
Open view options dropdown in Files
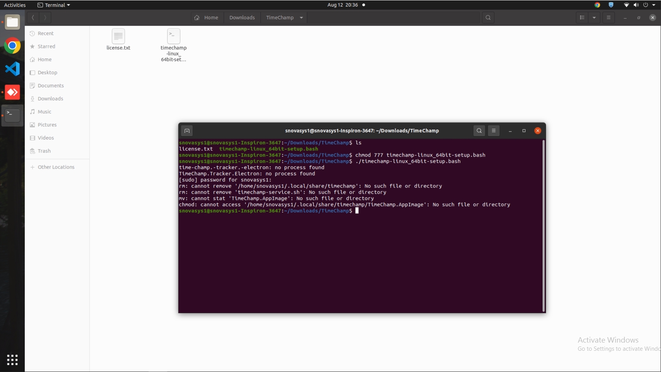click(x=594, y=17)
